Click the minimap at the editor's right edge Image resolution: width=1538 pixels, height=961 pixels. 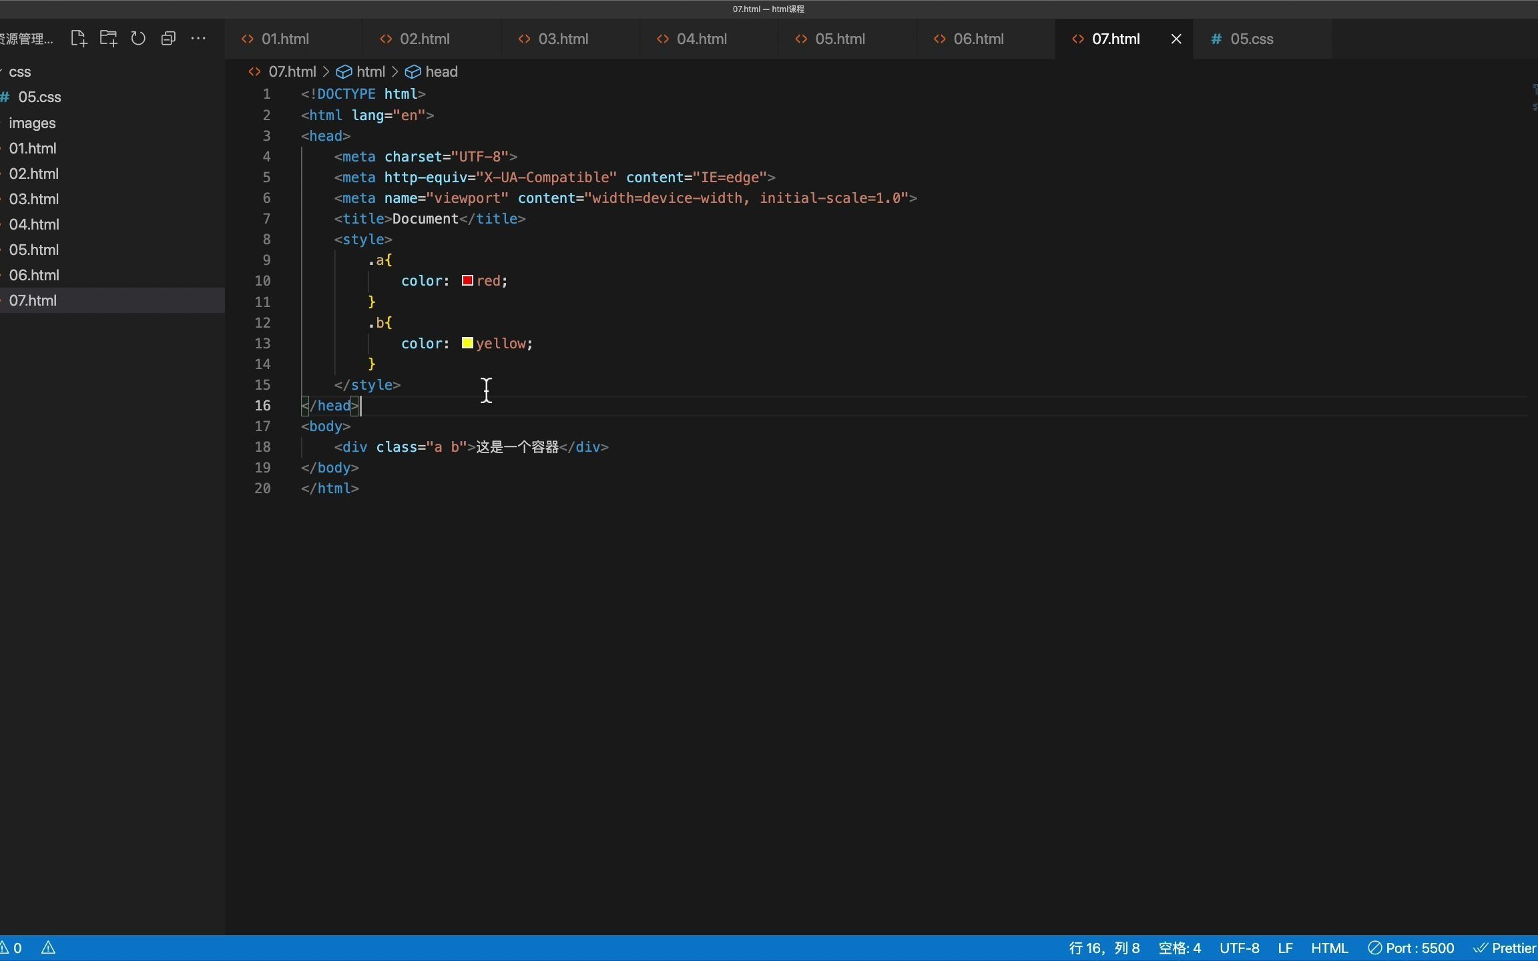tap(1534, 97)
